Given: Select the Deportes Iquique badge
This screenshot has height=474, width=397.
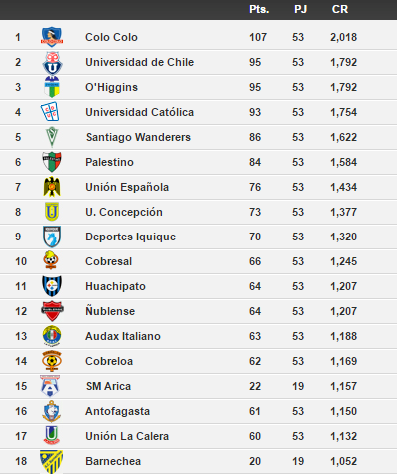Looking at the screenshot, I should coord(52,237).
